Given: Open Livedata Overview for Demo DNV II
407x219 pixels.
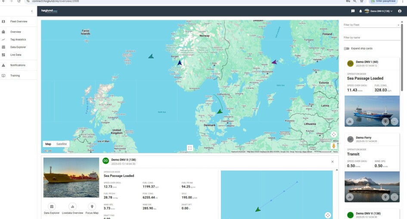Looking at the screenshot, I should pos(72,209).
